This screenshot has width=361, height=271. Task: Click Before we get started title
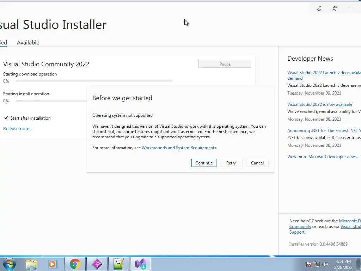[122, 98]
